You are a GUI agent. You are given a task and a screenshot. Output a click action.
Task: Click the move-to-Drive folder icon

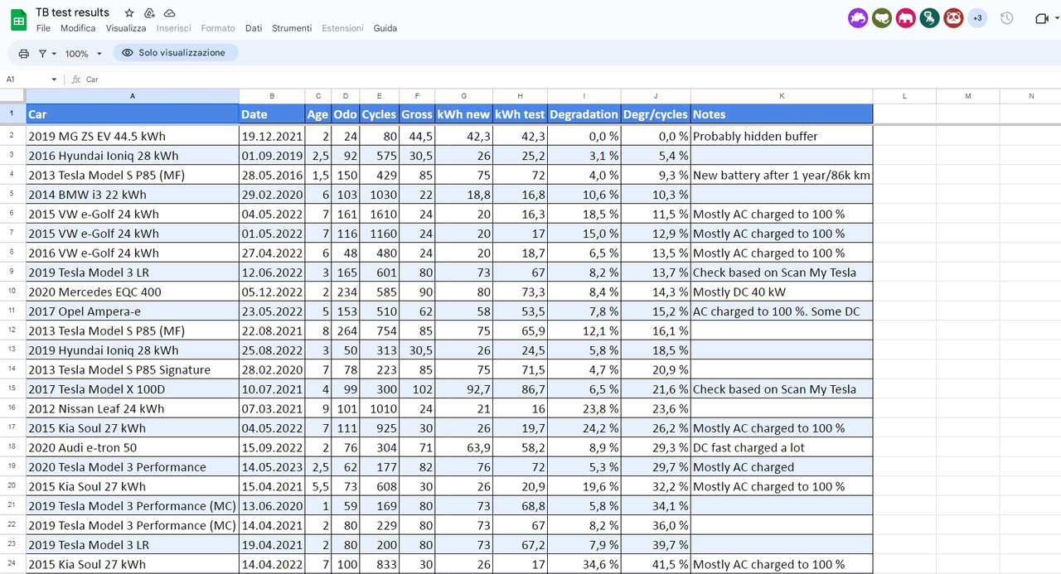pos(149,12)
